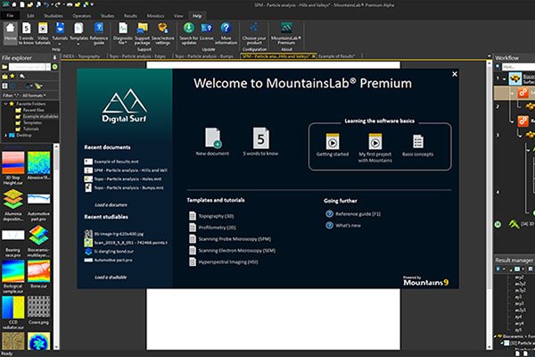Open Example of Results.mnt recent document
This screenshot has width=535, height=357.
pos(112,162)
